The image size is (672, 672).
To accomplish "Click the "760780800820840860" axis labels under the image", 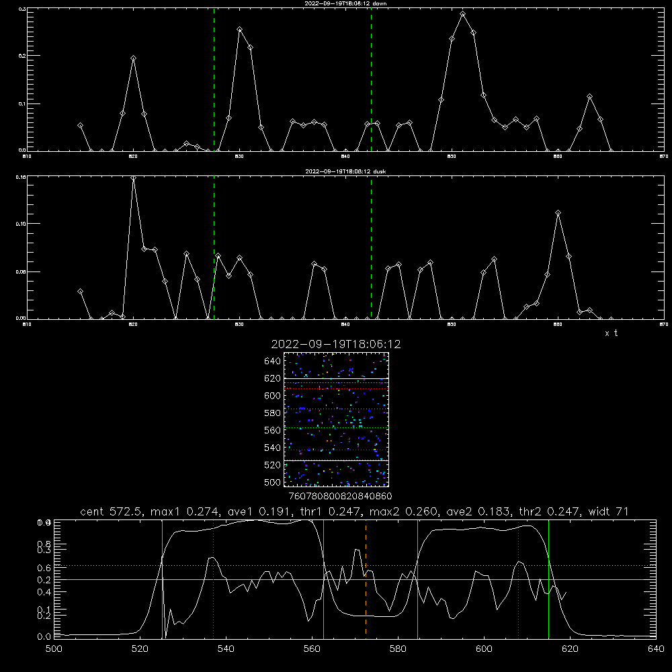I will [340, 496].
